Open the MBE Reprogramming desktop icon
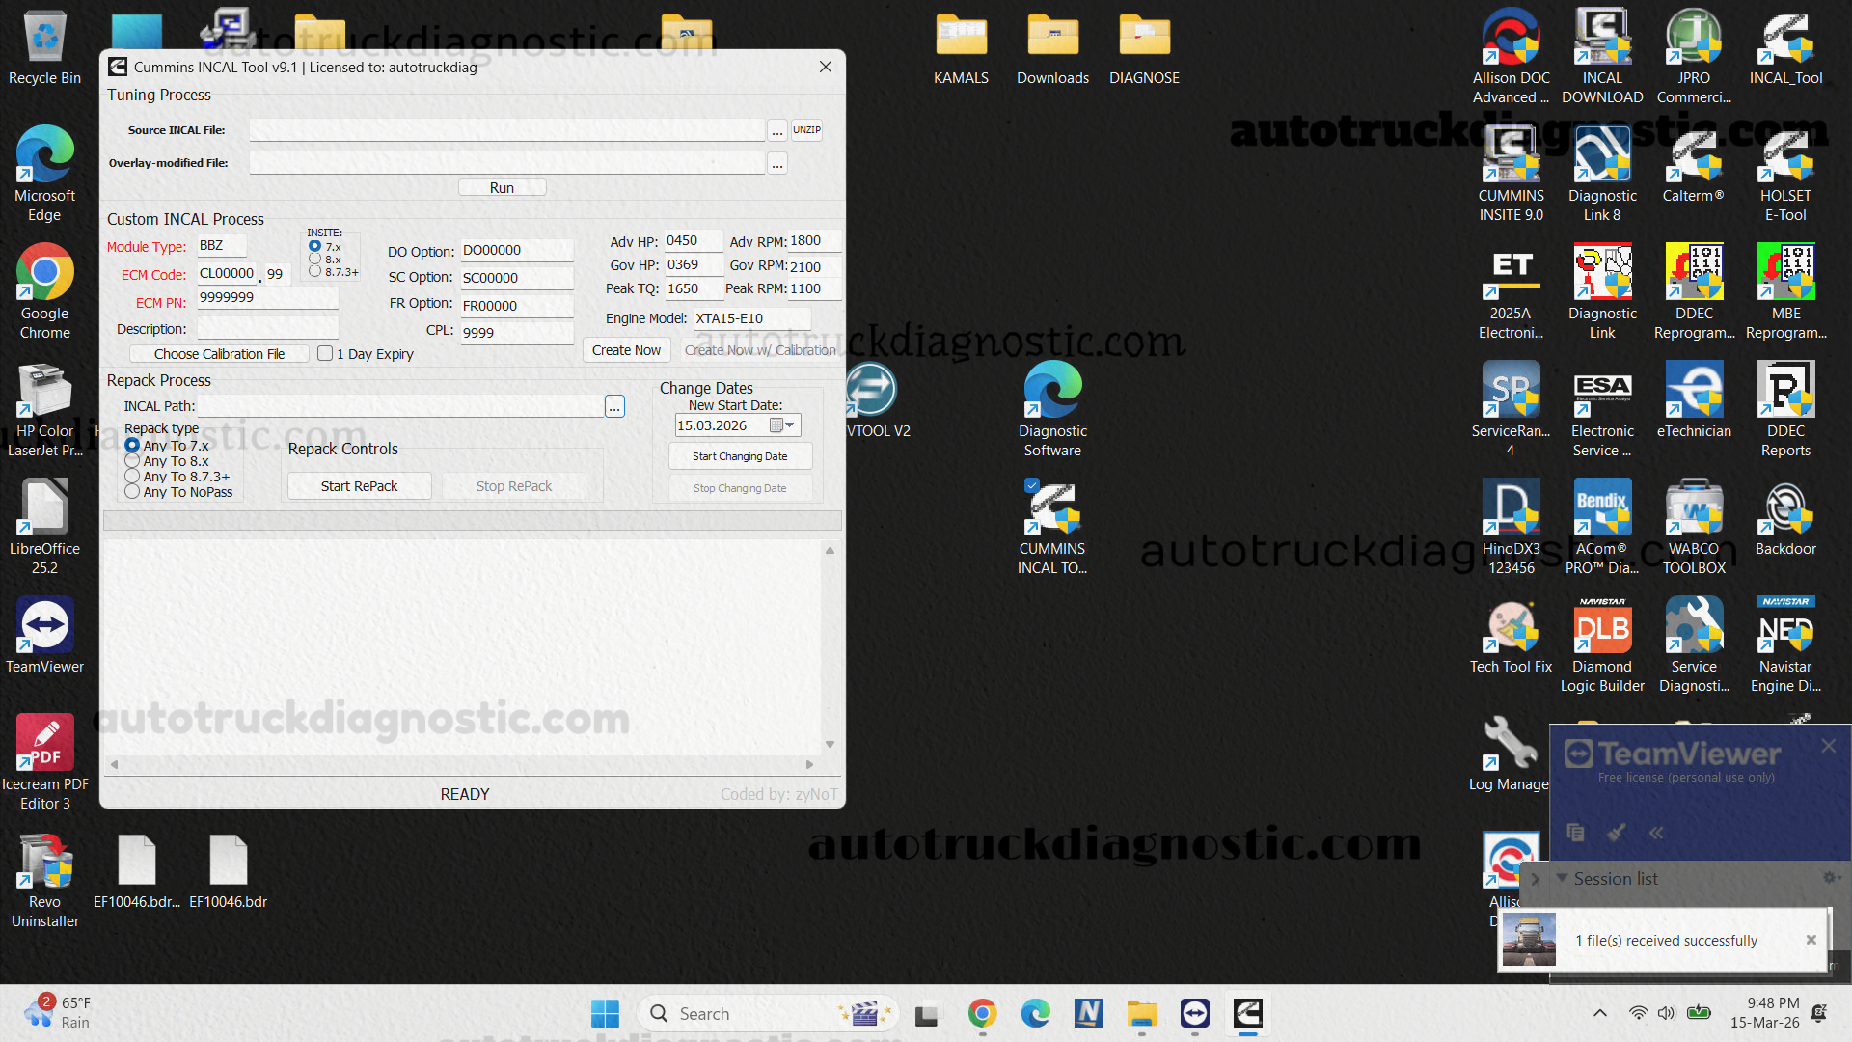This screenshot has height=1042, width=1852. tap(1785, 292)
